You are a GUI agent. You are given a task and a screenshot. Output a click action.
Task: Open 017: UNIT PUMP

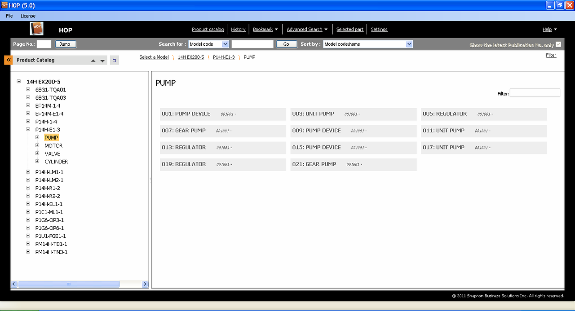pos(484,148)
